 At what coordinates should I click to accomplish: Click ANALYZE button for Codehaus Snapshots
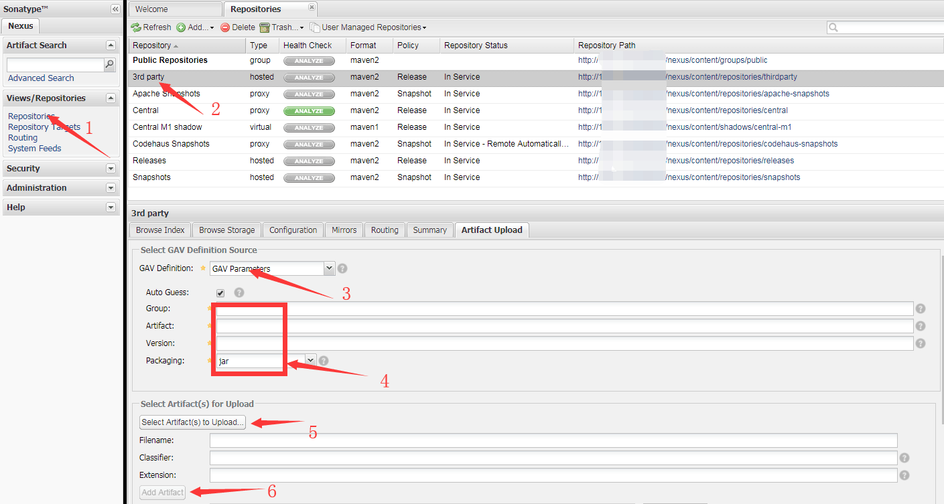[x=309, y=144]
